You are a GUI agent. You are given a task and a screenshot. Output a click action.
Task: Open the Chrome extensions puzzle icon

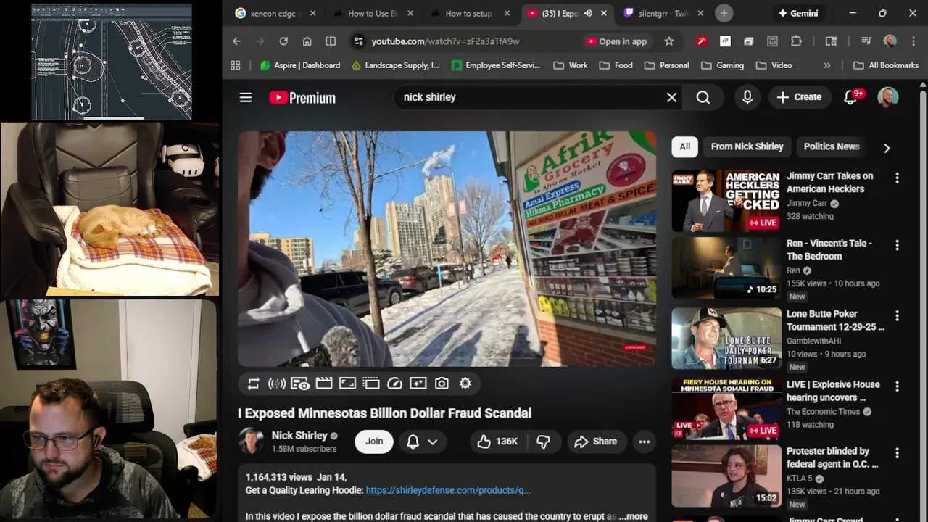[x=796, y=41]
